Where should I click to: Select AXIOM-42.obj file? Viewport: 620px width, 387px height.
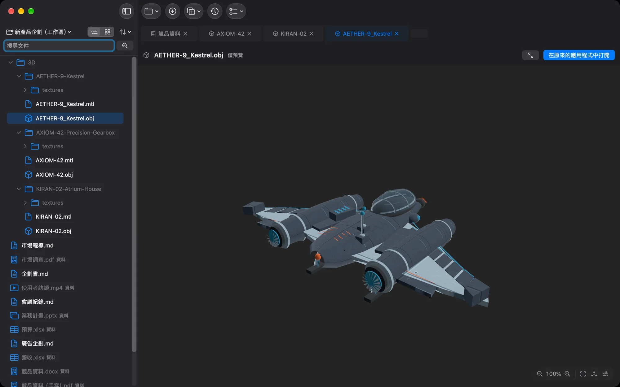tap(65, 175)
